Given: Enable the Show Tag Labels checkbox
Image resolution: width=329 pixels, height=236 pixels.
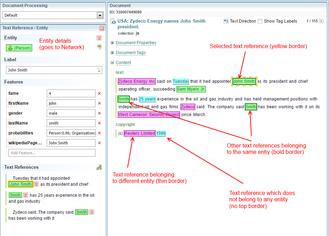Looking at the screenshot, I should click(260, 21).
